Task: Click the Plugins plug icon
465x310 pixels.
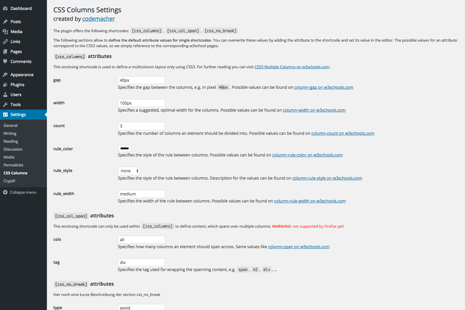Action: tap(5, 85)
